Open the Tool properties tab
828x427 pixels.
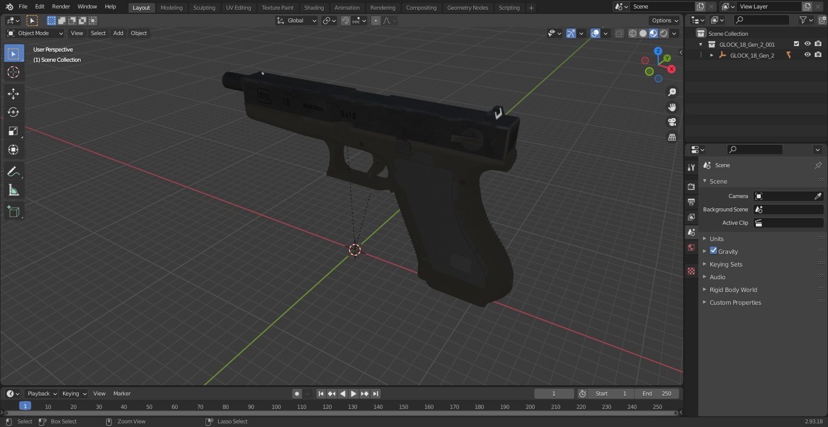pos(691,167)
